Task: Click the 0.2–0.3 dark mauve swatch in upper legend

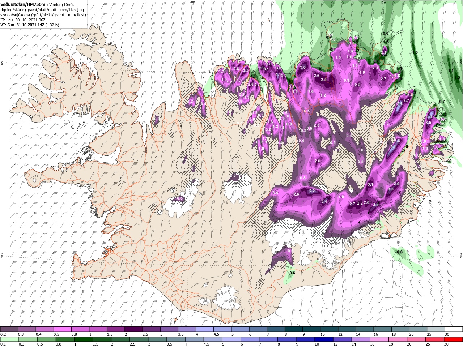Action: [x=9, y=329]
